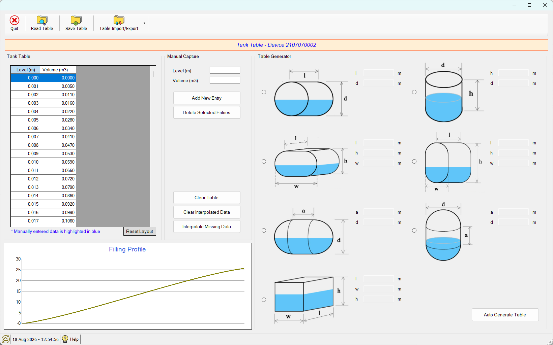This screenshot has height=345, width=553.
Task: Click the window maximize button
Action: pos(529,5)
